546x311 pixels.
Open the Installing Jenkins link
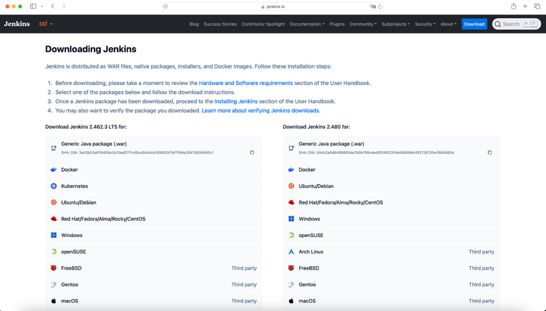point(236,101)
